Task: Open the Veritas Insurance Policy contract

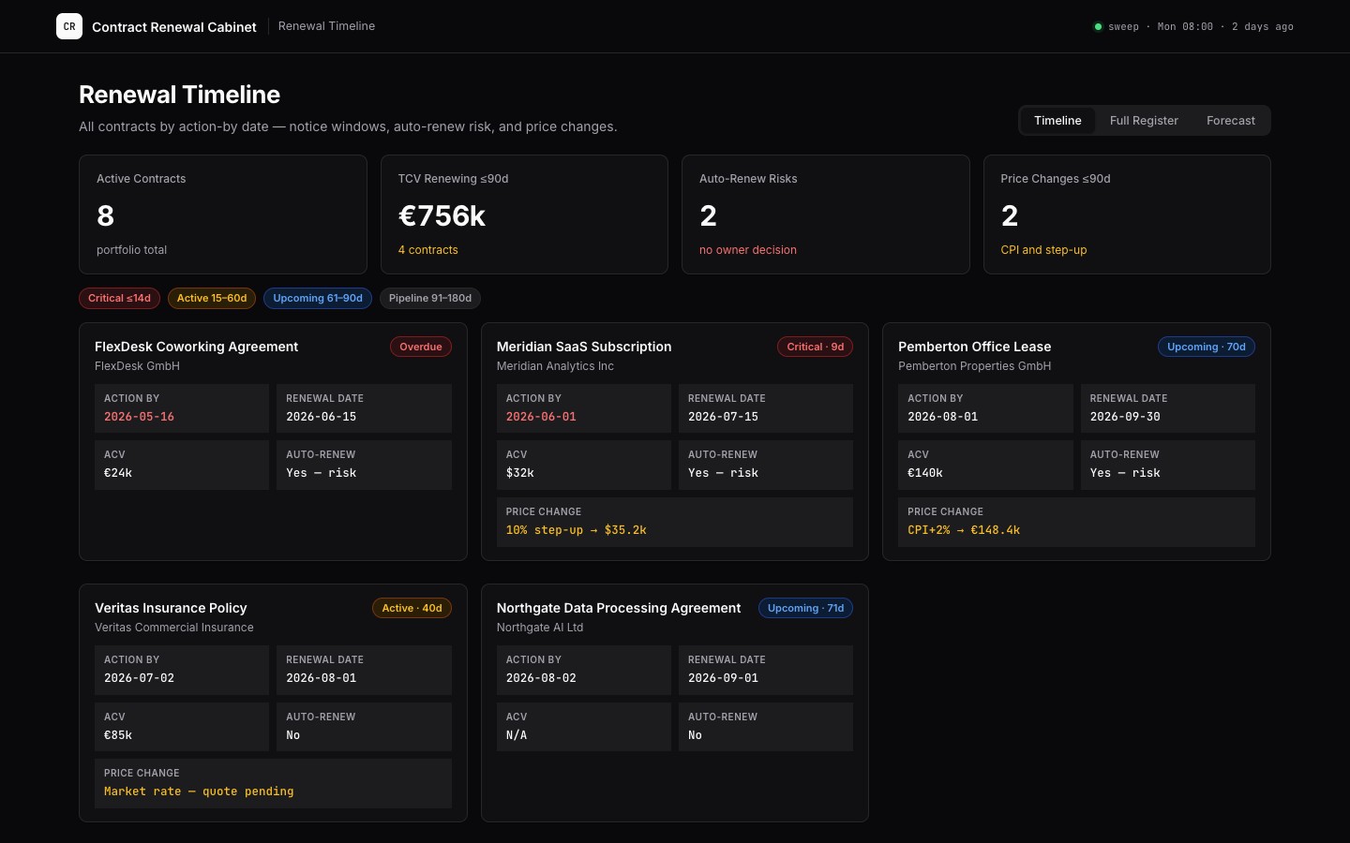Action: (x=273, y=702)
